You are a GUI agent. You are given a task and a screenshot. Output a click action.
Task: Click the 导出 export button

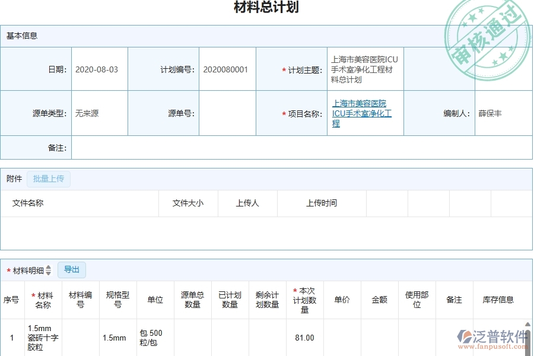pos(72,269)
